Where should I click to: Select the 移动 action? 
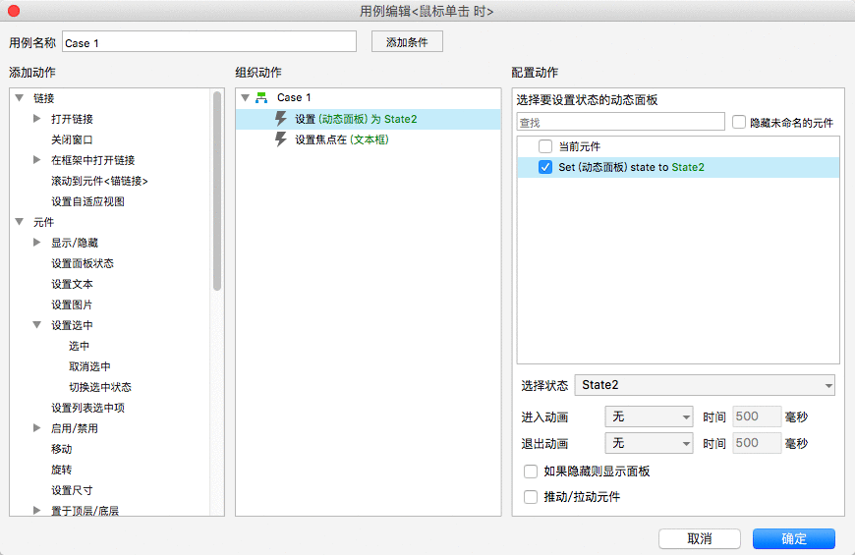(x=62, y=449)
